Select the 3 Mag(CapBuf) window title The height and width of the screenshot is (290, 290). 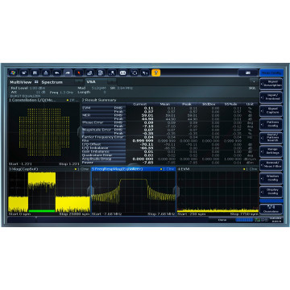click(23, 169)
